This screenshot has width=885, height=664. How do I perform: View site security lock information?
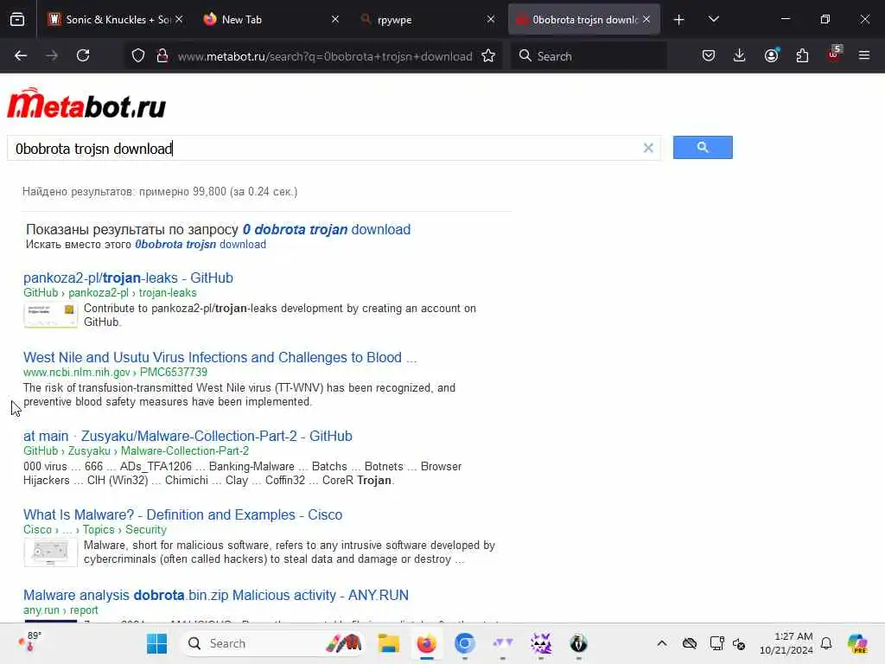coord(162,56)
